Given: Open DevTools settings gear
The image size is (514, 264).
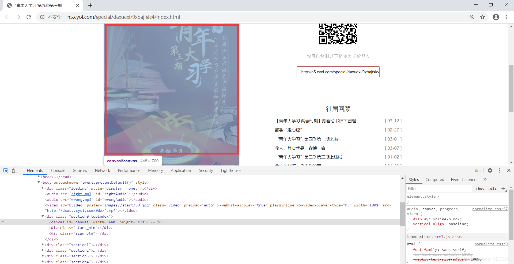Looking at the screenshot, I should [x=490, y=170].
